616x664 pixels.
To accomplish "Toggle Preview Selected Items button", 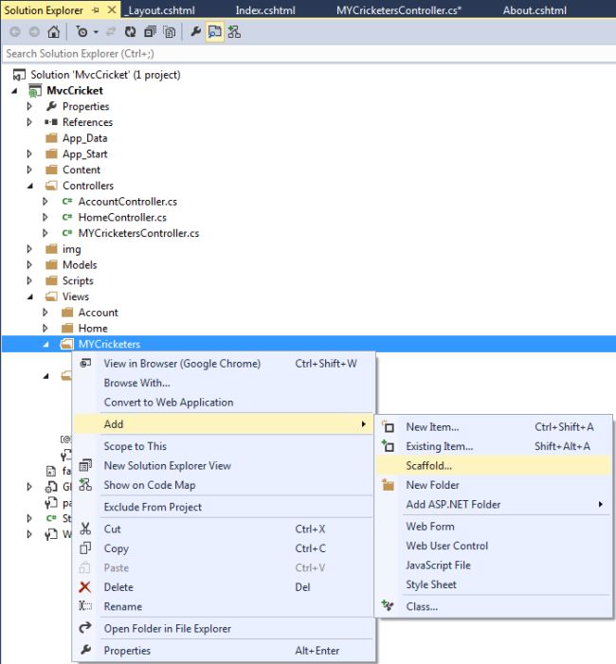I will pos(215,32).
